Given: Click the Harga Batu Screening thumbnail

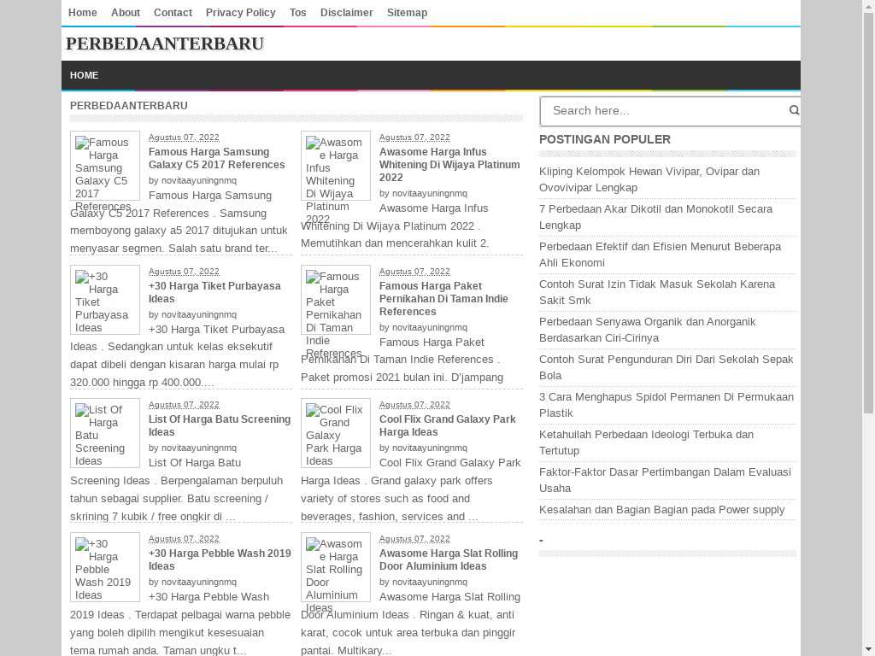Looking at the screenshot, I should [105, 433].
